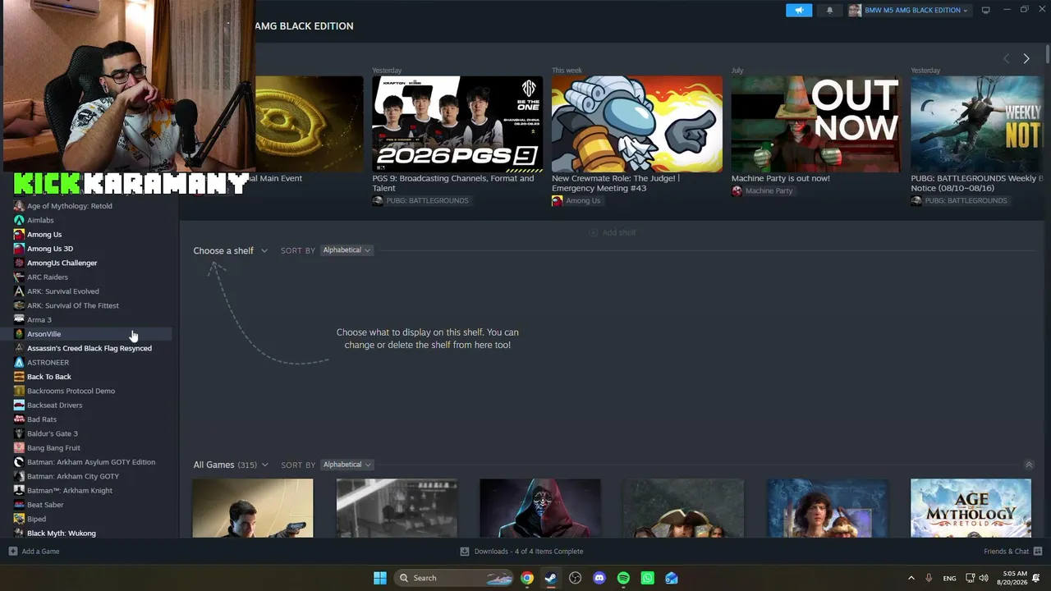The image size is (1051, 591).
Task: Open the Steam announcements megaphone button
Action: [x=799, y=10]
